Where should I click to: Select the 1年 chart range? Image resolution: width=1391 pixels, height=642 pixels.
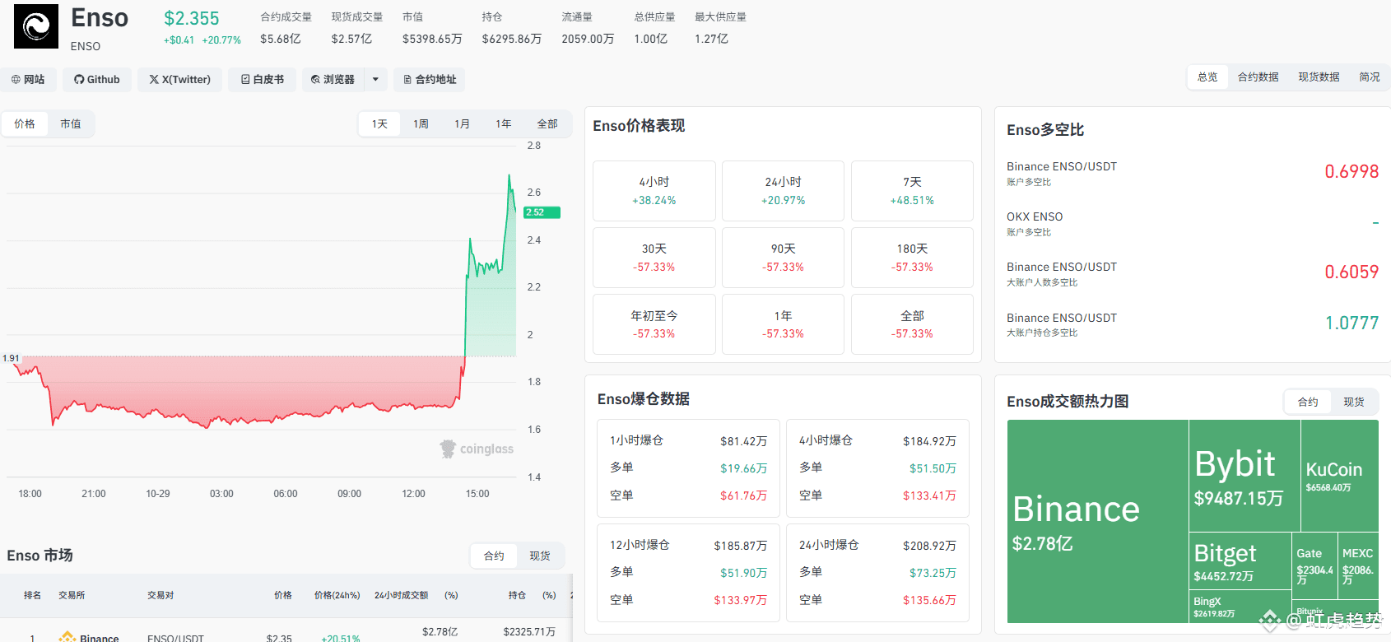tap(503, 123)
